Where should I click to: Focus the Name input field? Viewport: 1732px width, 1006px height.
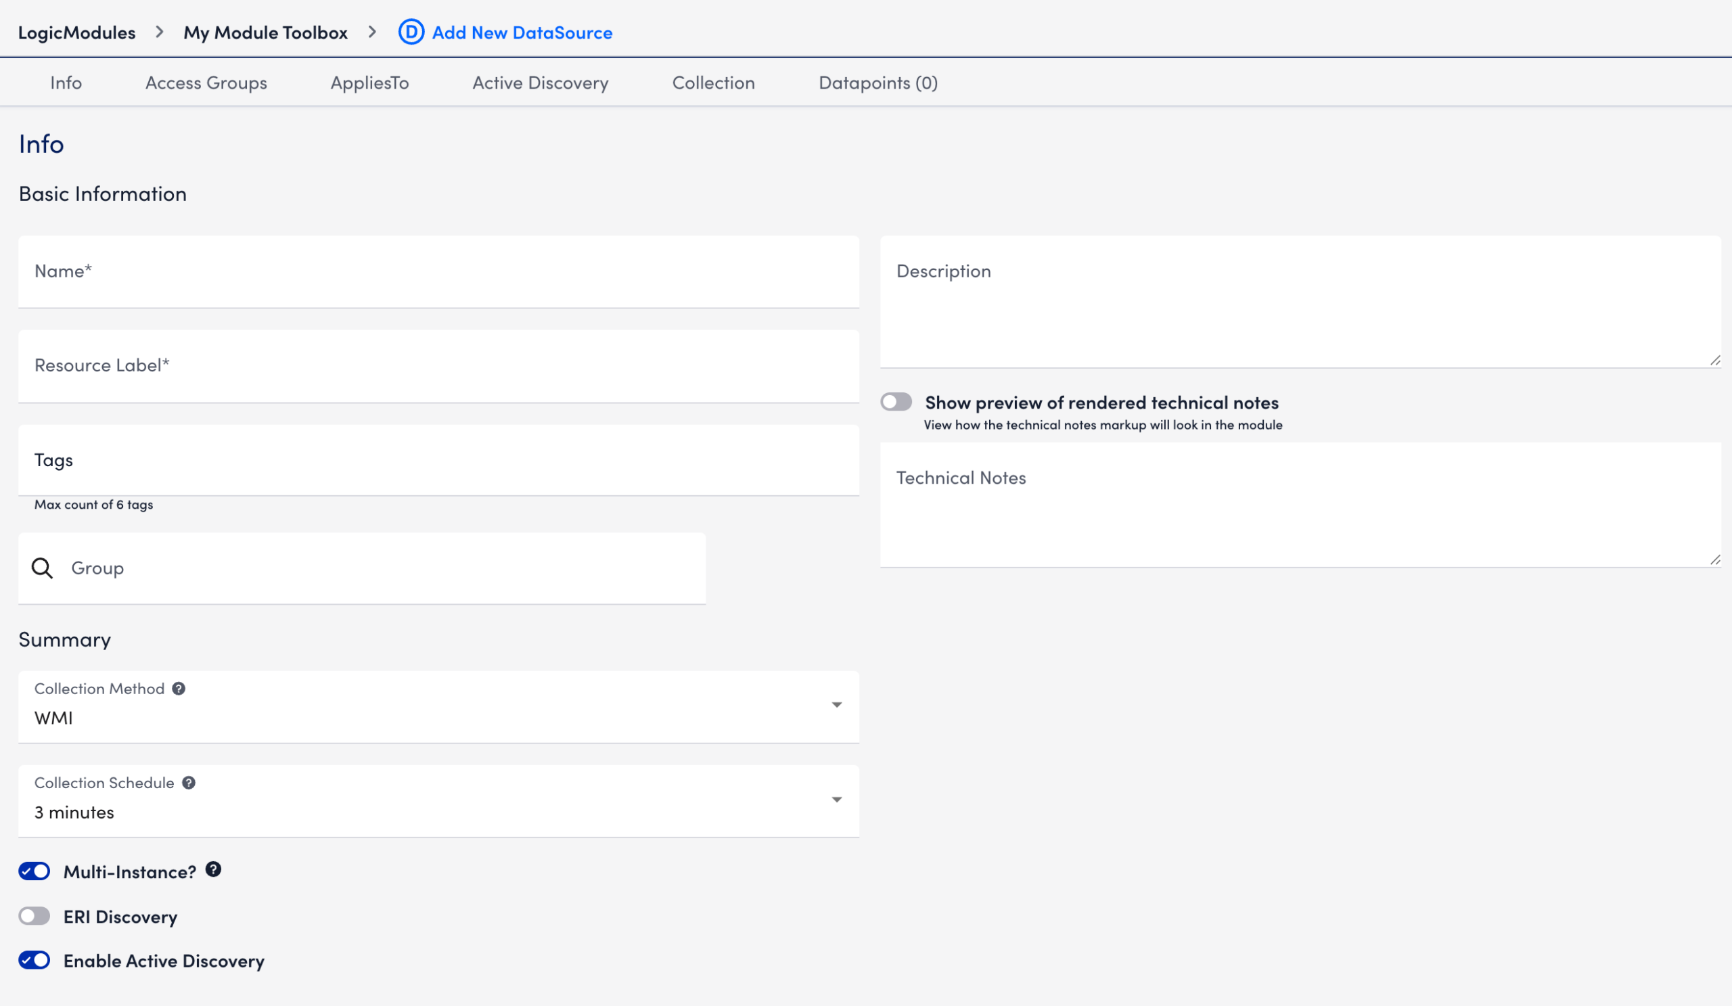point(438,272)
